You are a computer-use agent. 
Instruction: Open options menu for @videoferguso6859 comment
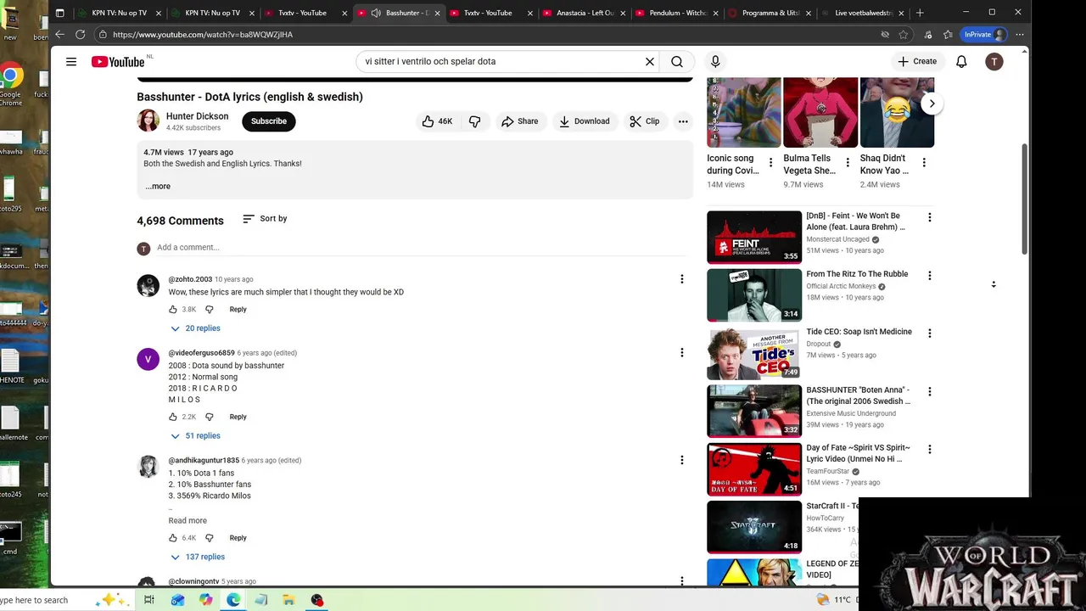click(681, 353)
